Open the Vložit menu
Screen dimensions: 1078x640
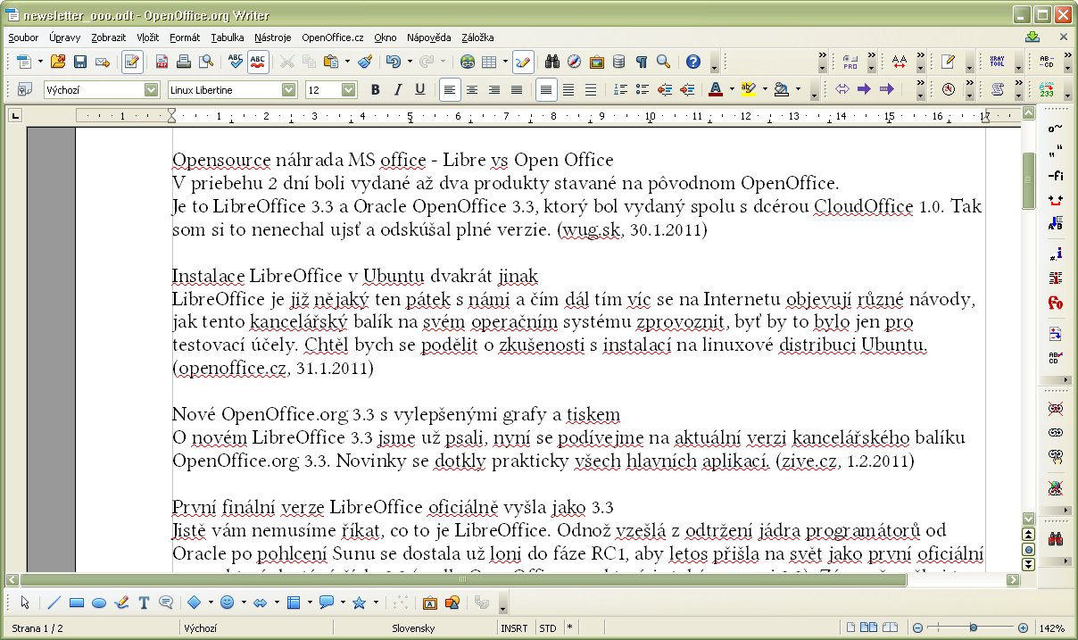(148, 37)
